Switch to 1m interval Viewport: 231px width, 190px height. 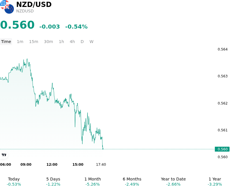(20, 42)
